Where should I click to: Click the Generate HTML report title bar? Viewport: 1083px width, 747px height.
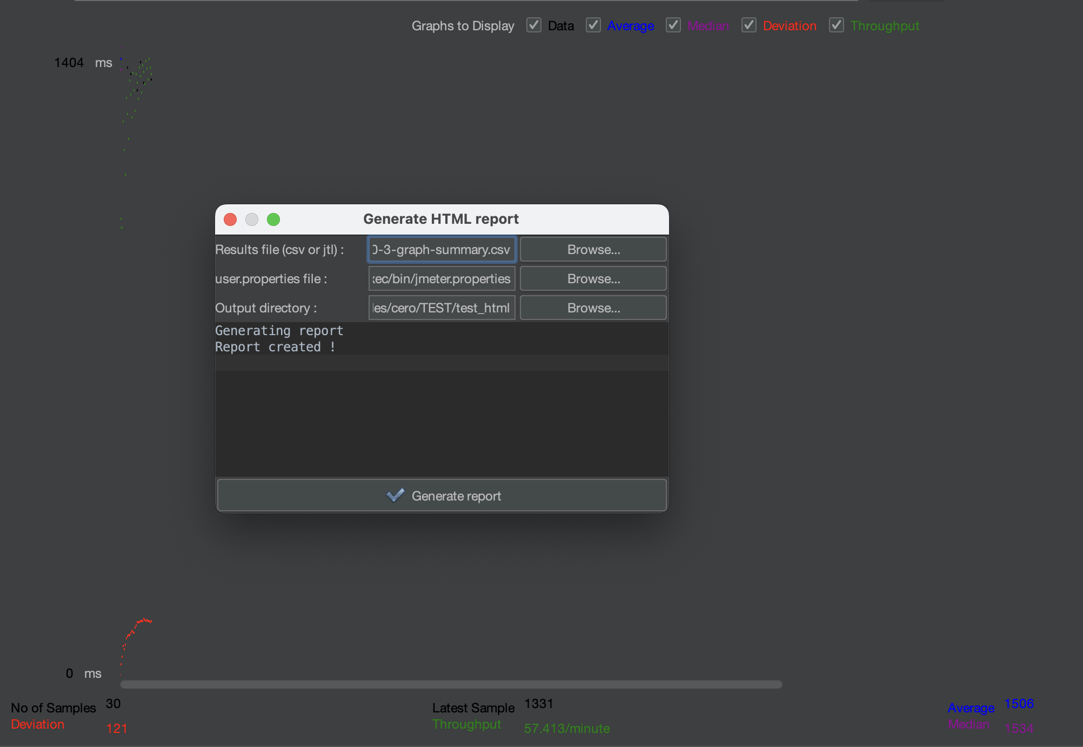[440, 219]
